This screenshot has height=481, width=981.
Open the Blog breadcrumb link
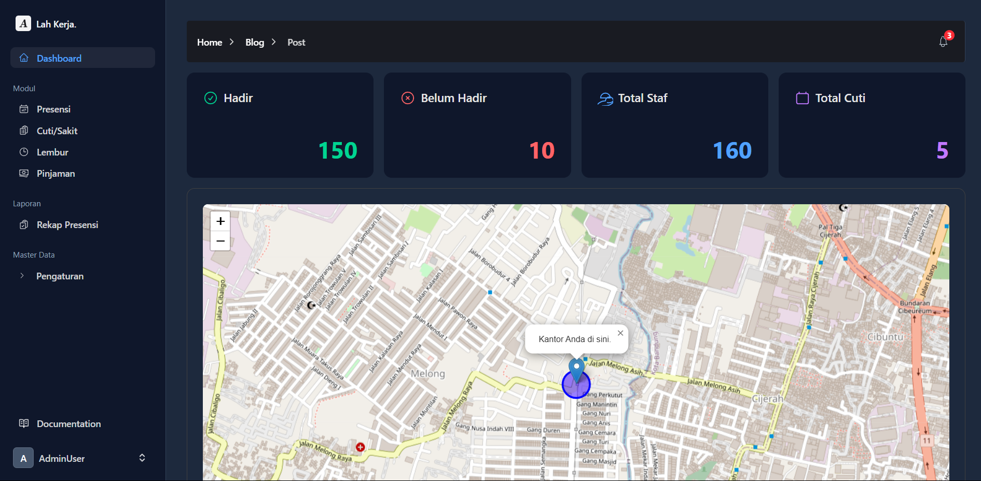coord(254,42)
